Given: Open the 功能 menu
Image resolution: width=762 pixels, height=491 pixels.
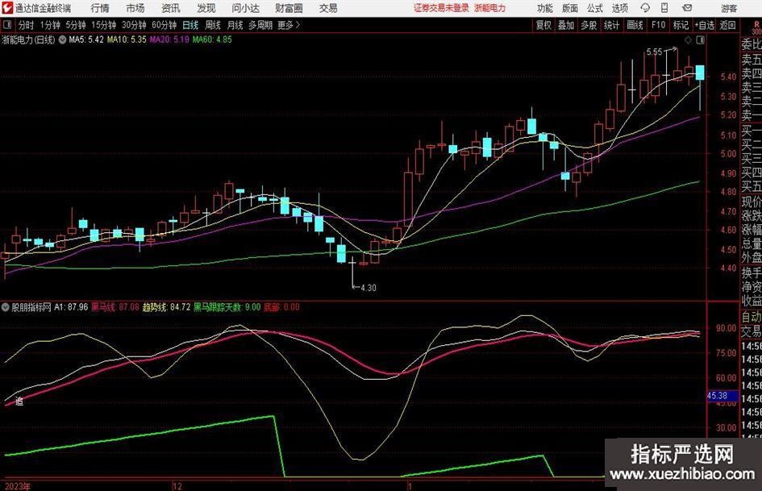Looking at the screenshot, I should [545, 8].
